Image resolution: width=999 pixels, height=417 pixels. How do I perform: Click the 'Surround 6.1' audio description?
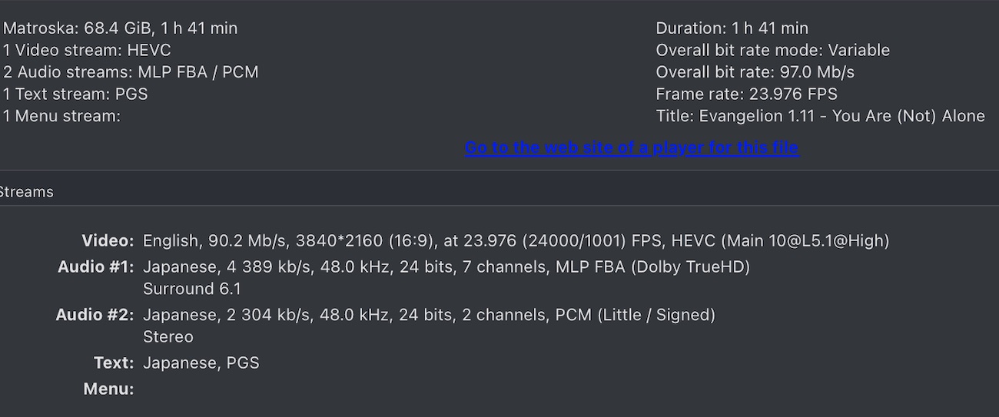pos(192,289)
